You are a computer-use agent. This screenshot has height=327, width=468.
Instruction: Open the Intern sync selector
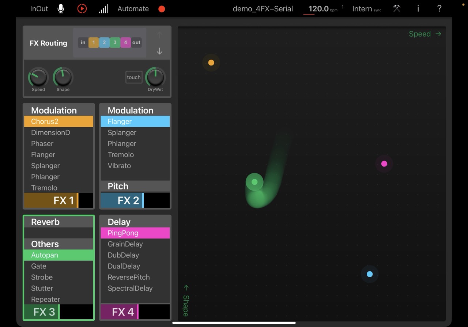pos(366,9)
